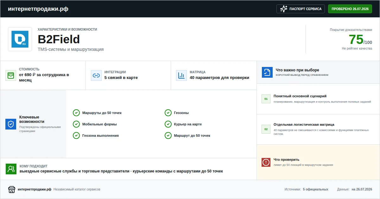Click the 01 number badge
The width and height of the screenshot is (380, 199).
[x=266, y=99]
